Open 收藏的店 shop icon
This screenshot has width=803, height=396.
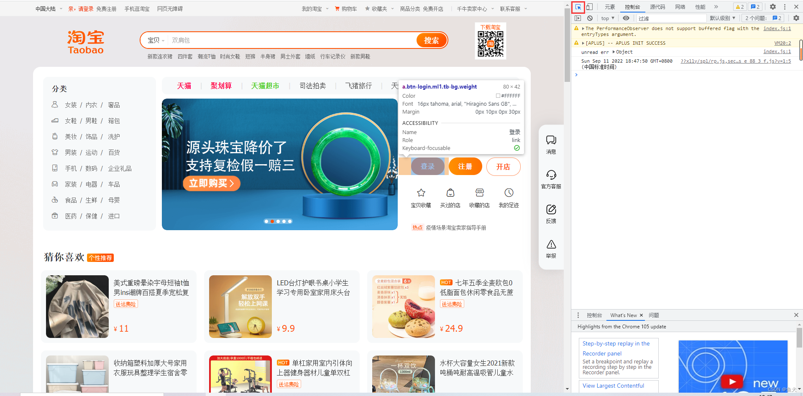(480, 193)
